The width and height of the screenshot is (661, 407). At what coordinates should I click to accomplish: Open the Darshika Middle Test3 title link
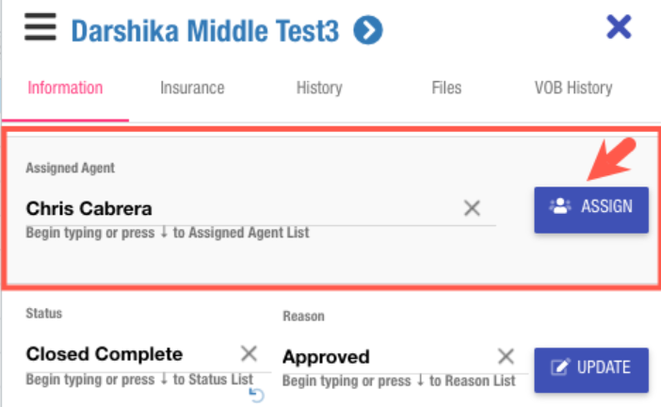pos(204,31)
